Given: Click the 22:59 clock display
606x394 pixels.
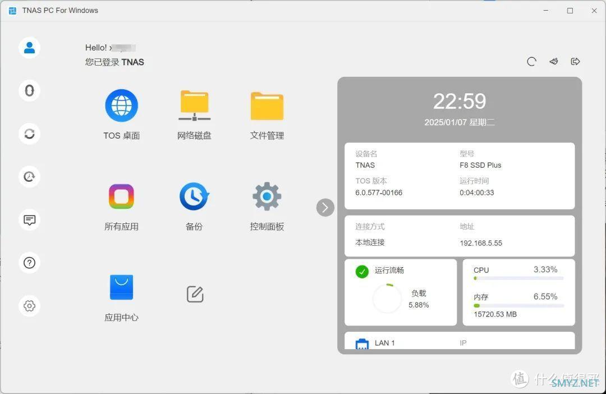Looking at the screenshot, I should (x=460, y=101).
